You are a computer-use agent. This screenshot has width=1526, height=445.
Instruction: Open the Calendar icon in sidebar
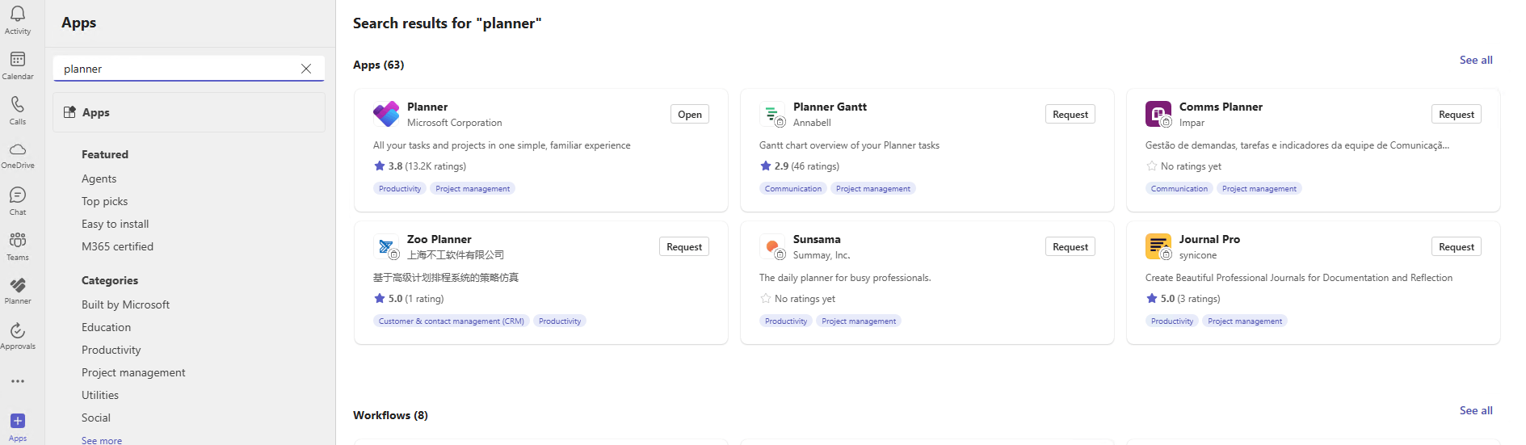click(18, 59)
